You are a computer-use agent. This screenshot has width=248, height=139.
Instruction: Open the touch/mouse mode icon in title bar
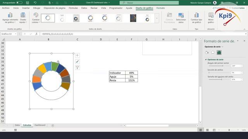pos(50,3)
